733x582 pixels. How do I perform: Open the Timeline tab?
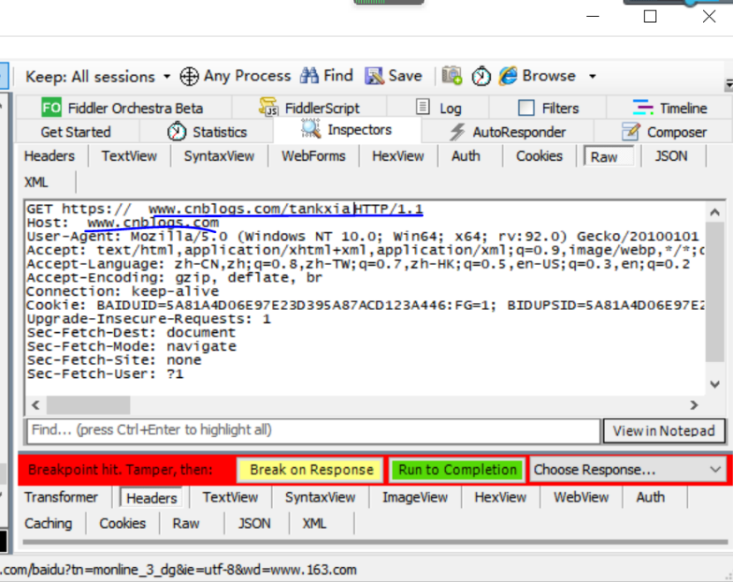click(x=669, y=108)
